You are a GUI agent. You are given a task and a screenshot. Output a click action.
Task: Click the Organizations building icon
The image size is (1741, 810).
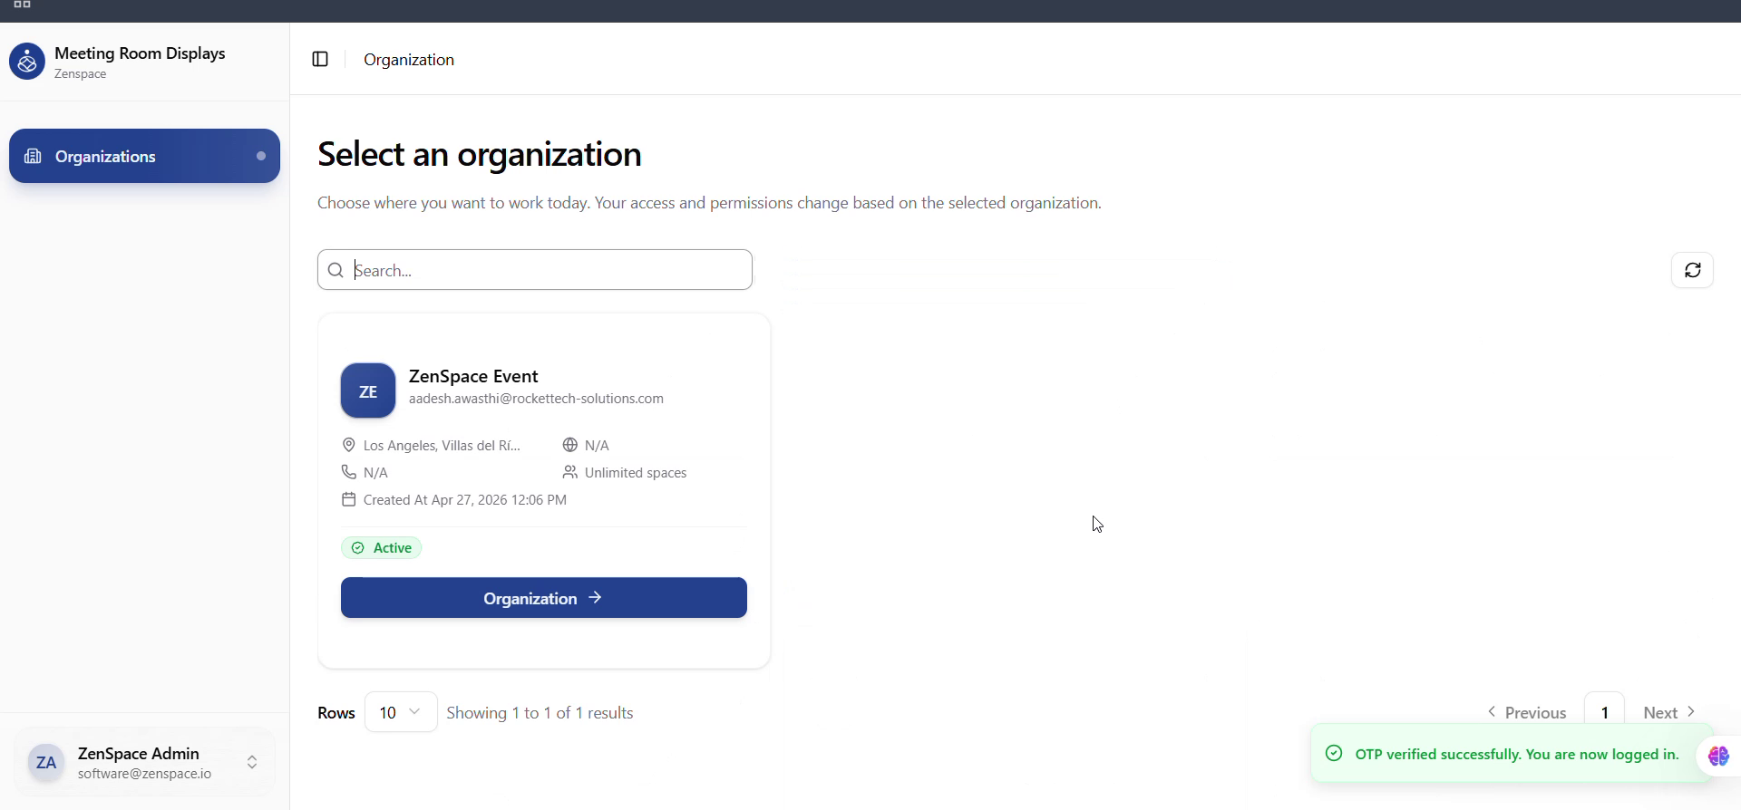[33, 156]
